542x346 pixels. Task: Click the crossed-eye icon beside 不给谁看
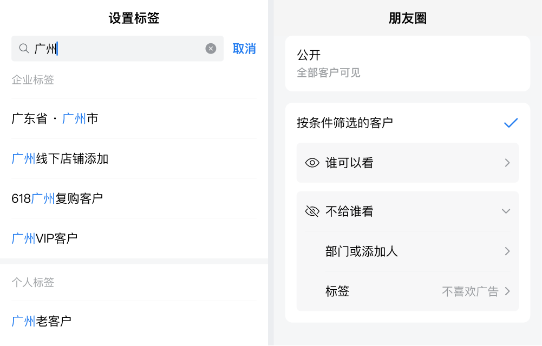click(x=312, y=211)
